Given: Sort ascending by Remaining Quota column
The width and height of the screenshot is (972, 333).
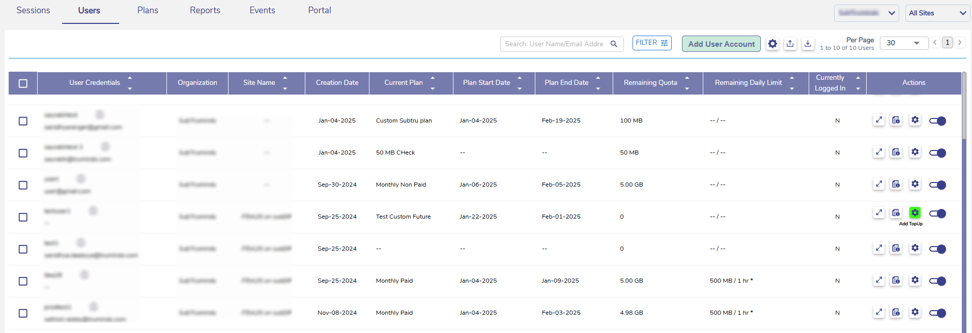Looking at the screenshot, I should [x=687, y=78].
